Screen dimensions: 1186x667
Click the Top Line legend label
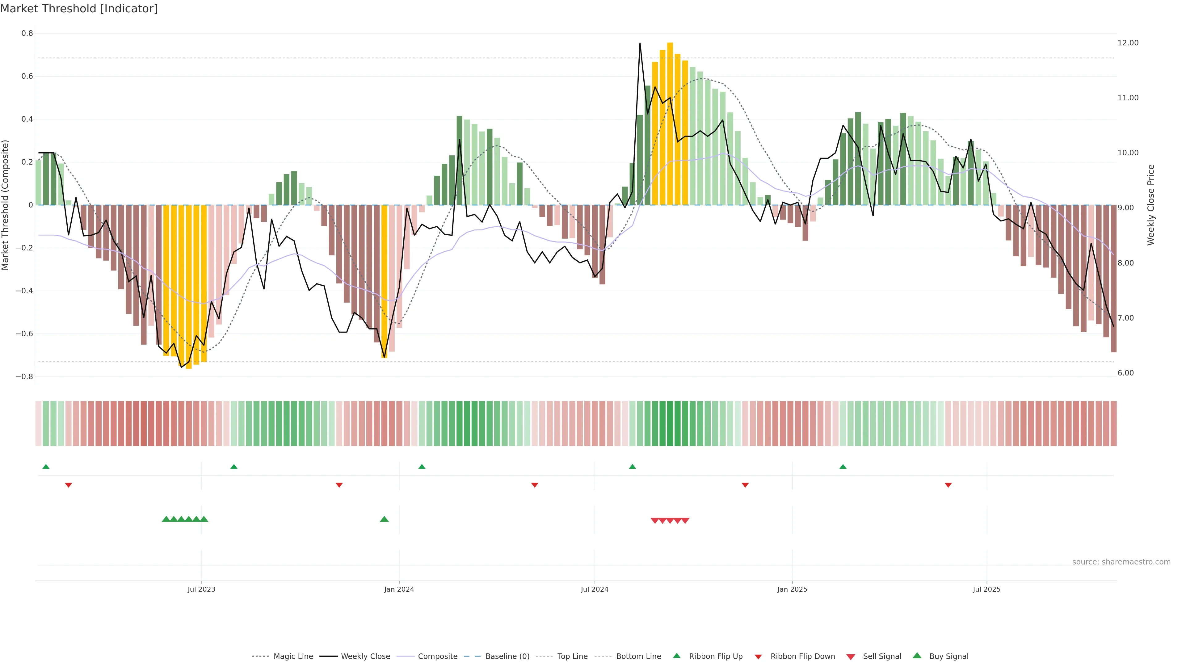572,657
